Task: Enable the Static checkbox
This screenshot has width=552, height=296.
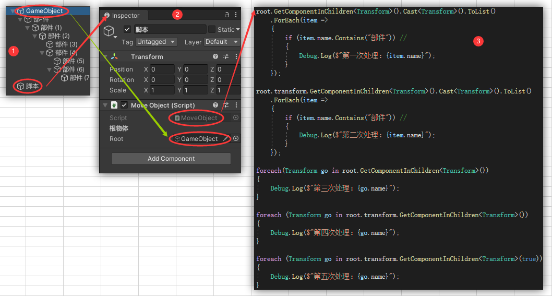Action: click(212, 29)
